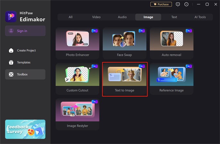Click the "Auto removal" label

172,55
